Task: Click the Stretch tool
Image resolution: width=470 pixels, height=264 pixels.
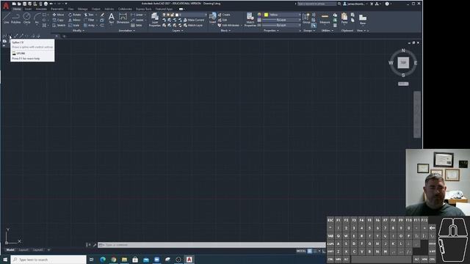Action: click(x=59, y=26)
